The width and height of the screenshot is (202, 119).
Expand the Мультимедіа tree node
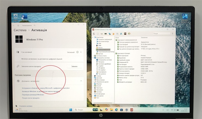[x=93, y=80]
